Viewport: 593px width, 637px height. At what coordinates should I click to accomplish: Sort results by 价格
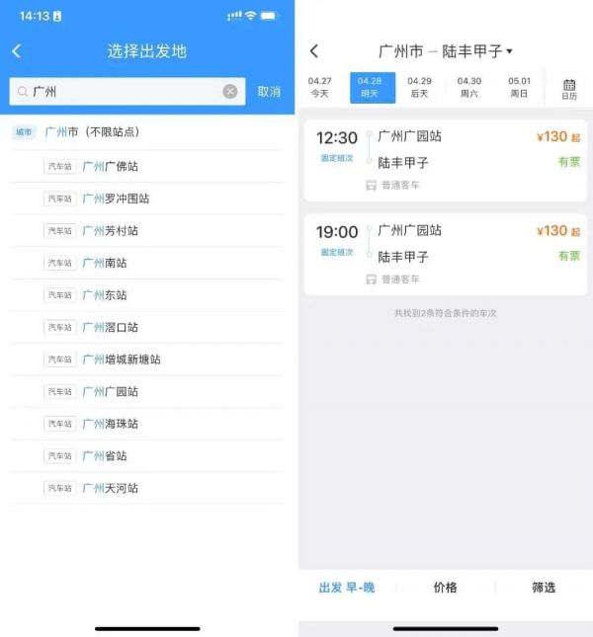[x=445, y=588]
